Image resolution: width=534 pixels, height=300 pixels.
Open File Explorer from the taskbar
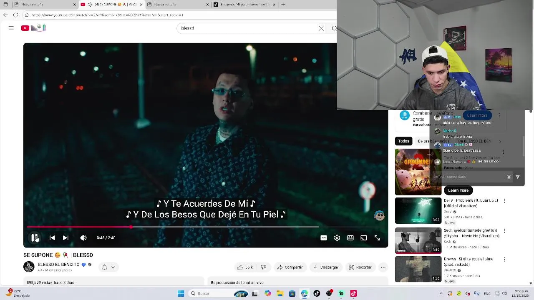click(x=280, y=293)
